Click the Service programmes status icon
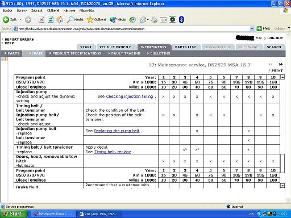This screenshot has width=291, height=218. coord(3,207)
